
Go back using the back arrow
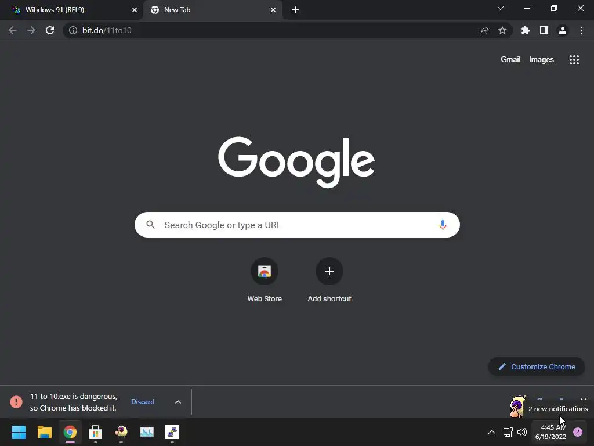coord(13,30)
